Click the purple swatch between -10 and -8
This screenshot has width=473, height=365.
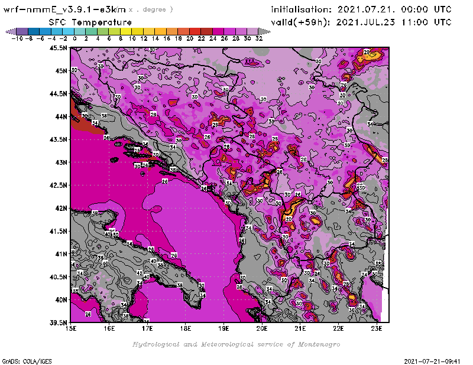click(22, 31)
